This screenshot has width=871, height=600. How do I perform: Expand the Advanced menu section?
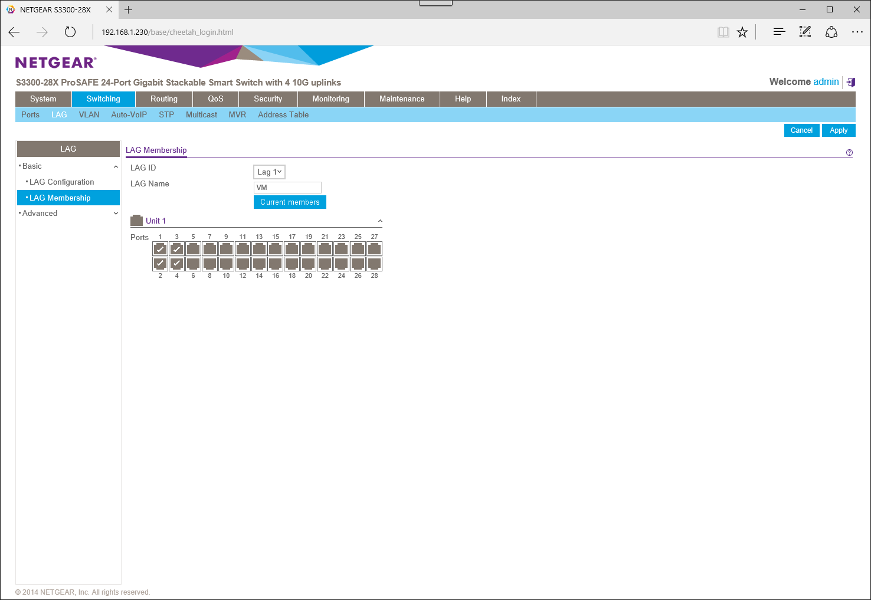click(x=116, y=214)
